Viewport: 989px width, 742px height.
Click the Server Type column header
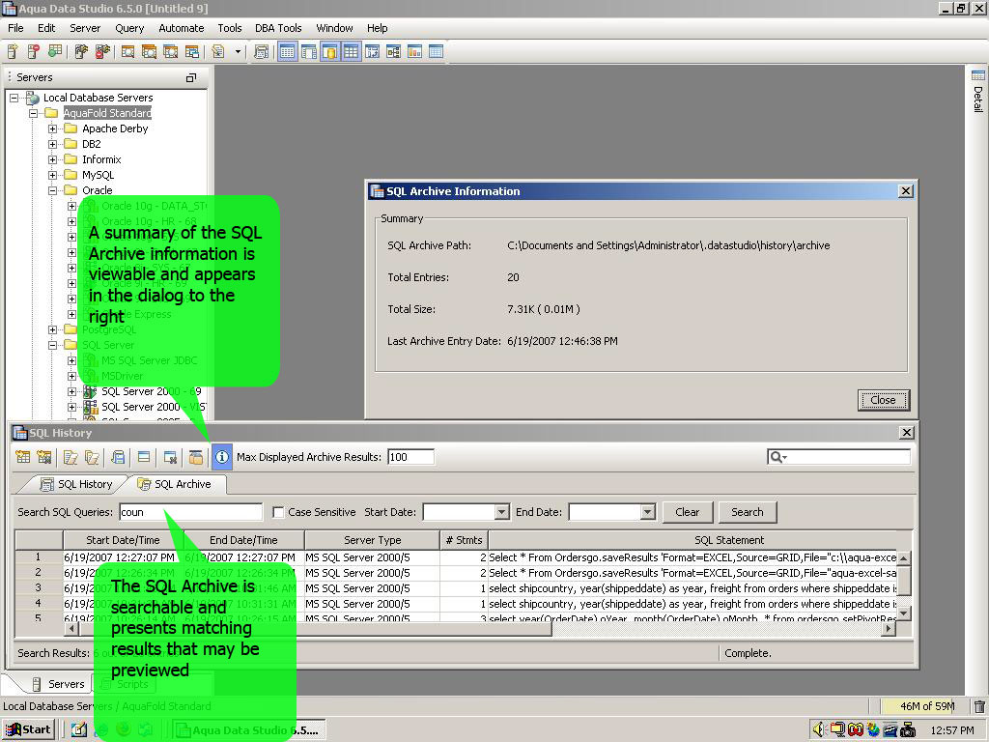[372, 540]
